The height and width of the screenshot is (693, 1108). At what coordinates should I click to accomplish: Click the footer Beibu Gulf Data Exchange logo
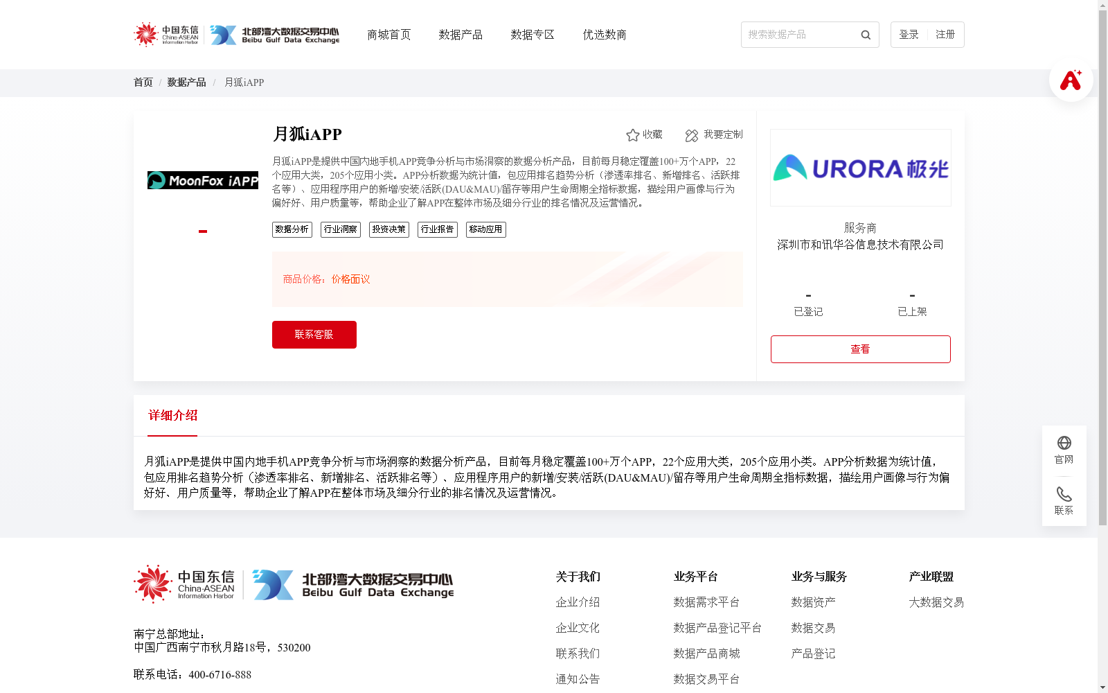click(x=353, y=585)
